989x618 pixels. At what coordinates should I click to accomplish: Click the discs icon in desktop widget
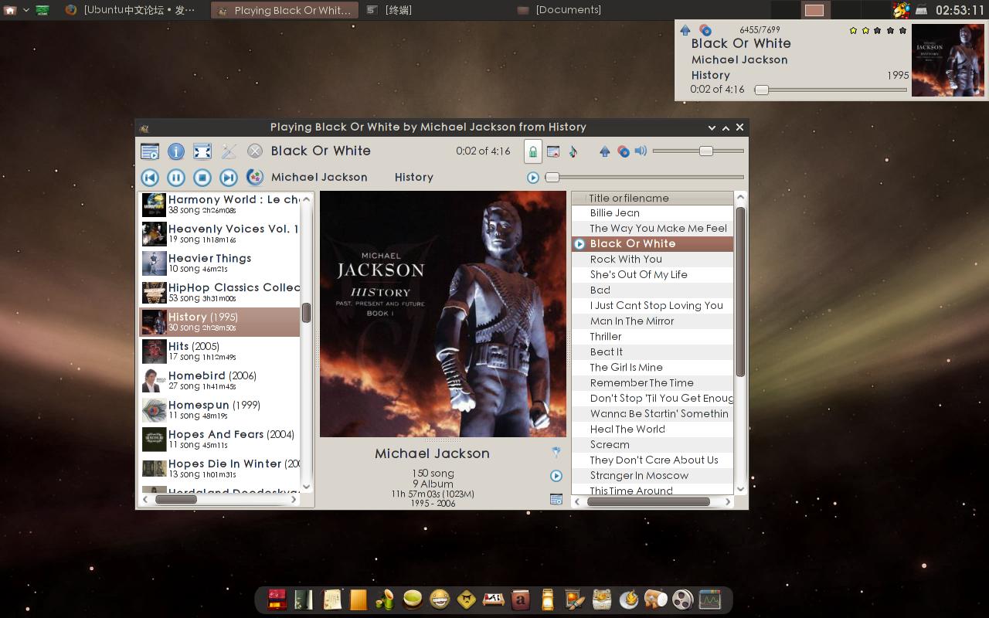point(705,30)
